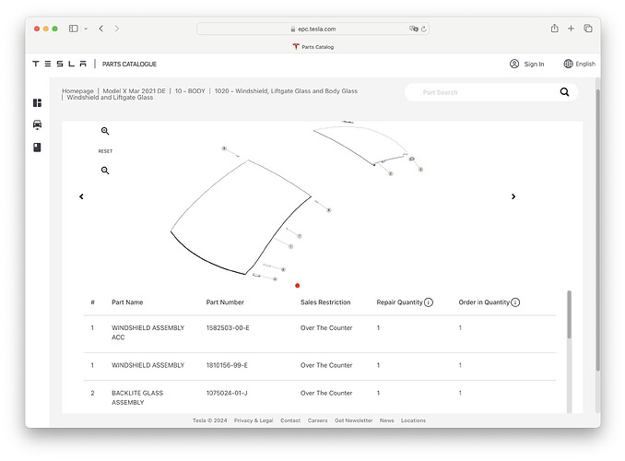Toggle the Safari sidebar button
Image resolution: width=625 pixels, height=461 pixels.
tap(74, 29)
